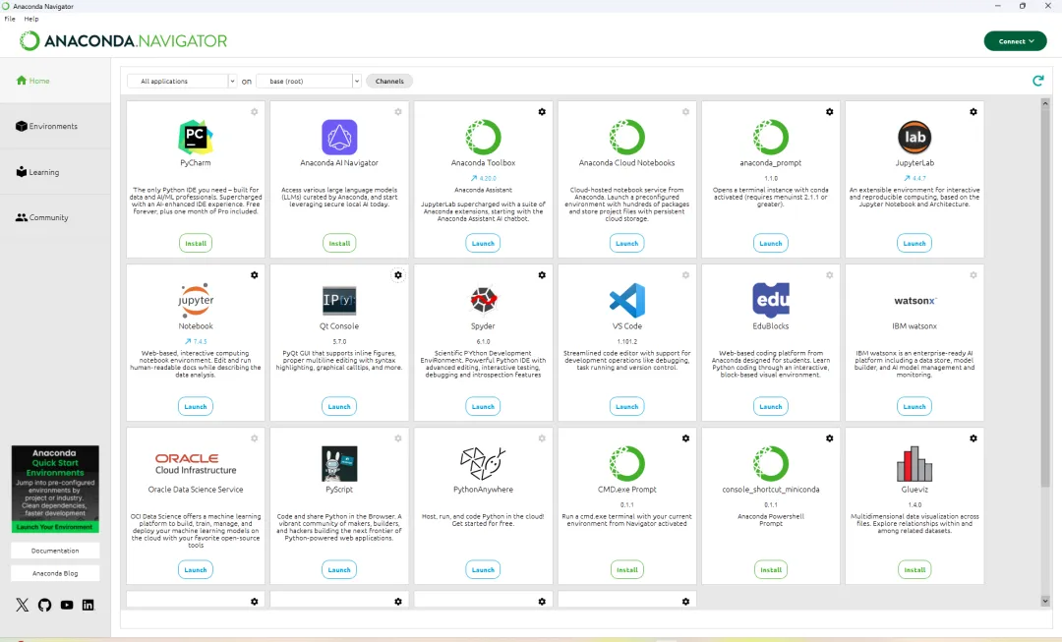
Task: Launch Spyder
Action: coord(483,406)
